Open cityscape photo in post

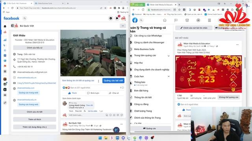[93, 53]
